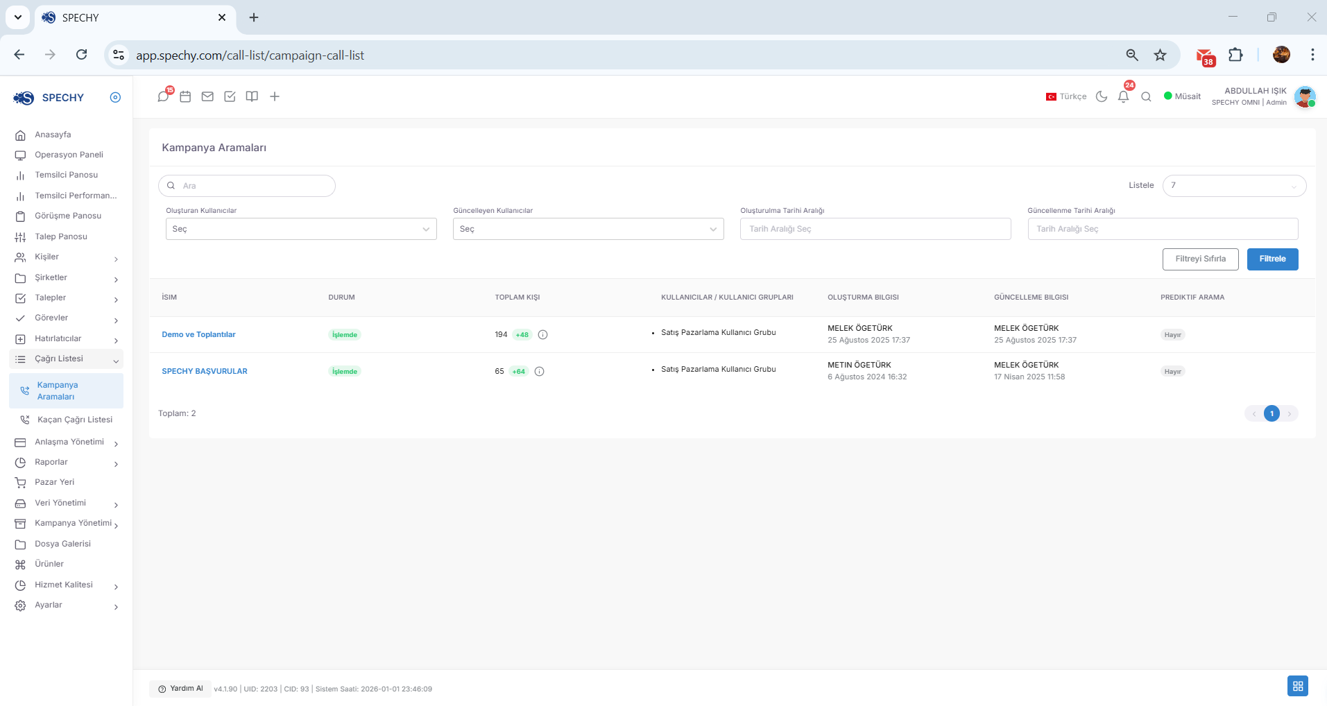Viewport: 1327px width, 706px height.
Task: Click info icon next to 65 total
Action: tap(540, 371)
